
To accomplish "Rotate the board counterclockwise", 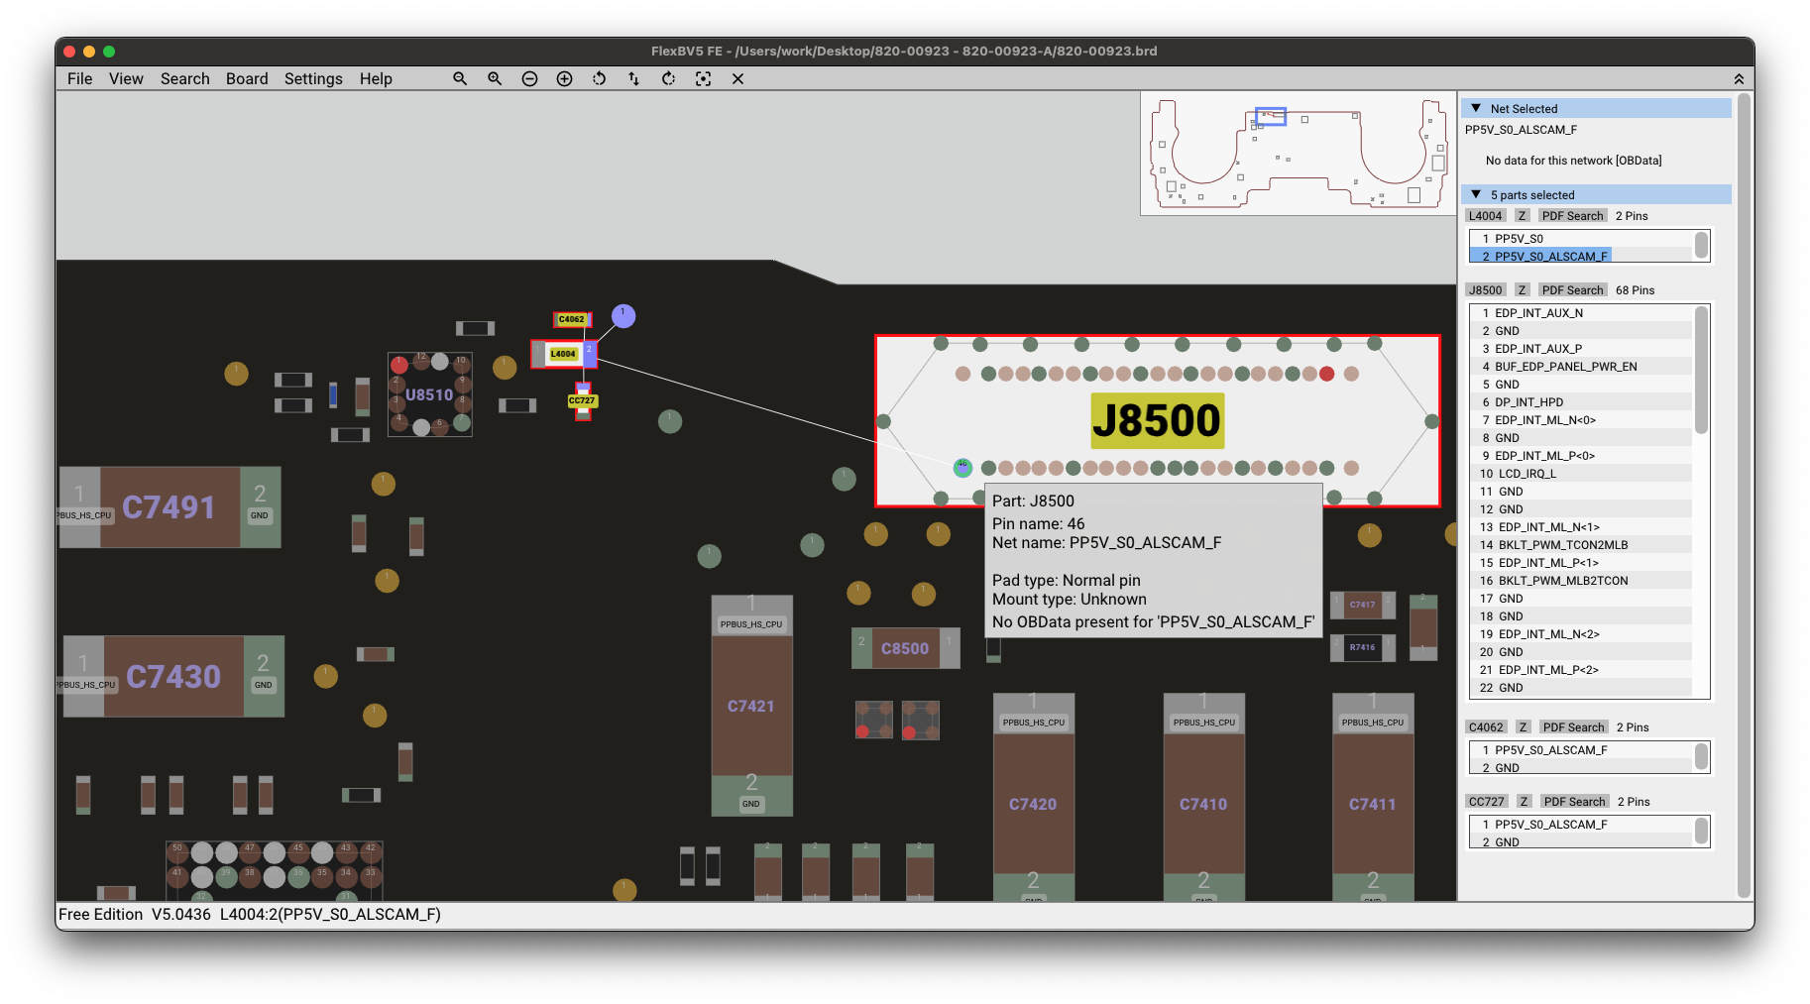I will 599,78.
